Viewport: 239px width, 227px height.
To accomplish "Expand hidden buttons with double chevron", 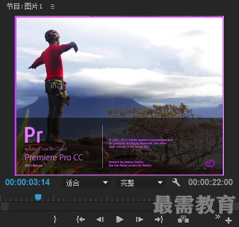I will [218, 216].
